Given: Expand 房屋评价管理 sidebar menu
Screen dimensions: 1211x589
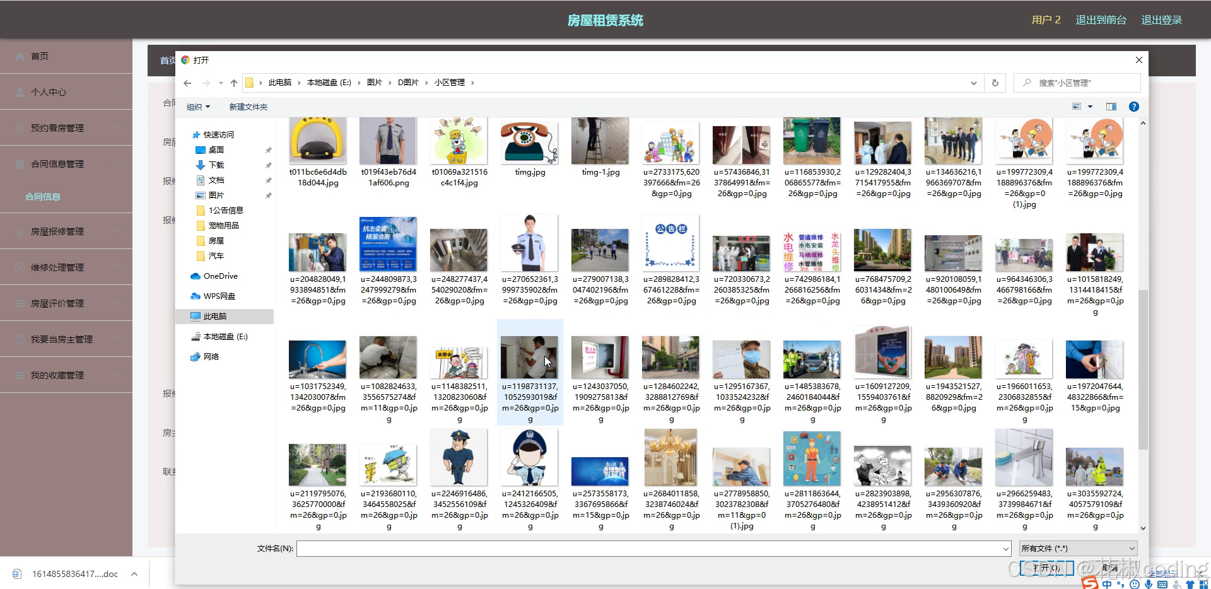Looking at the screenshot, I should coord(66,303).
